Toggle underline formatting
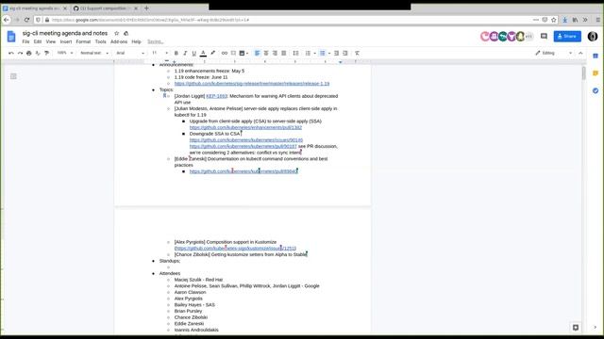The height and width of the screenshot is (339, 604). 193,53
